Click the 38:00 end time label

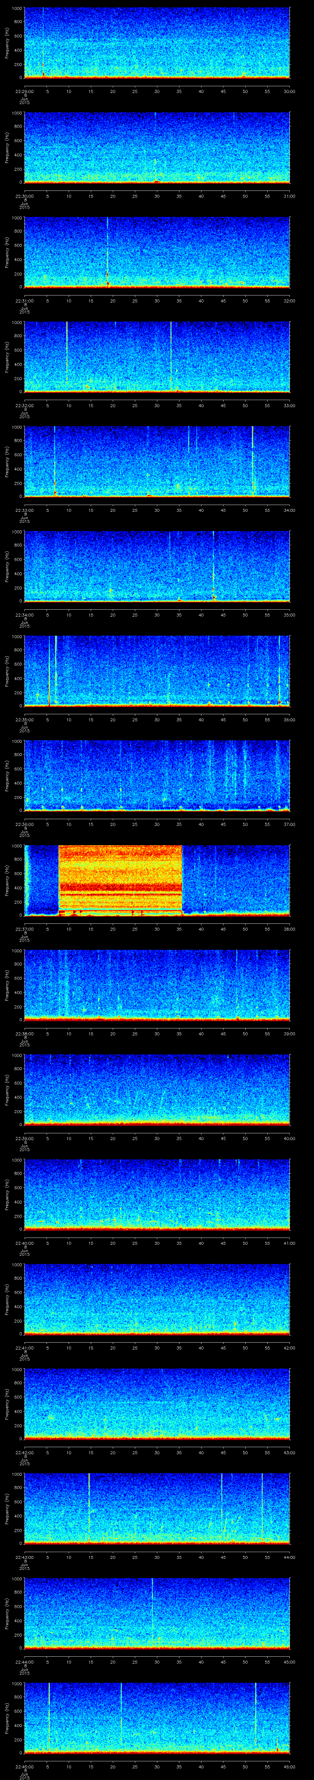(x=289, y=929)
